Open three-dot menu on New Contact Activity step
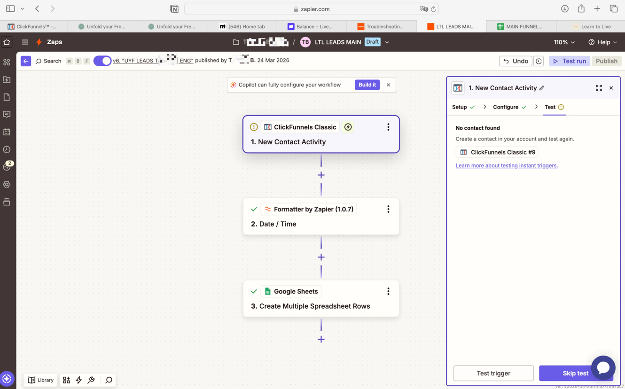Screen dimensions: 625x389 point(388,127)
